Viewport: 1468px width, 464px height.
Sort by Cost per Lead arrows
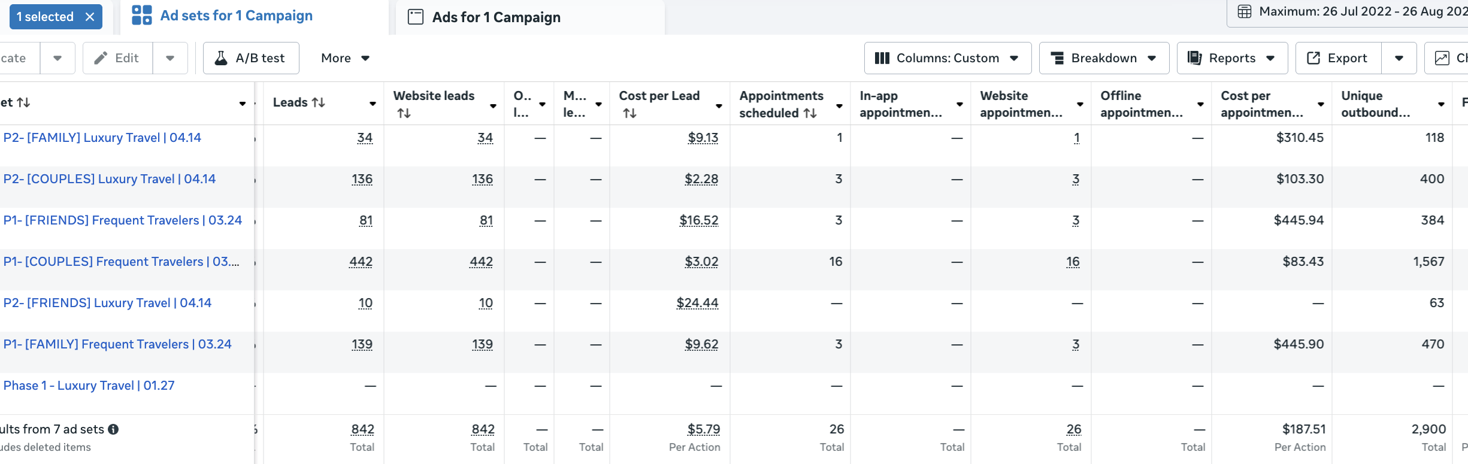[x=629, y=113]
